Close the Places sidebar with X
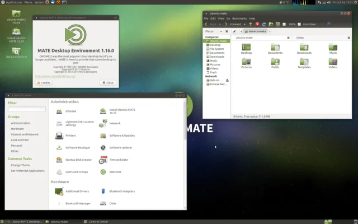 (x=227, y=31)
